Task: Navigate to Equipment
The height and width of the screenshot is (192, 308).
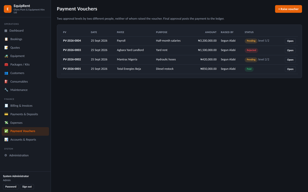Action: click(x=25, y=56)
